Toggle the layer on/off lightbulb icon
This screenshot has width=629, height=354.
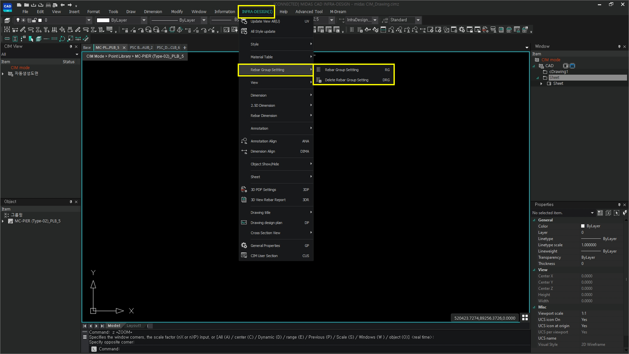(18, 20)
